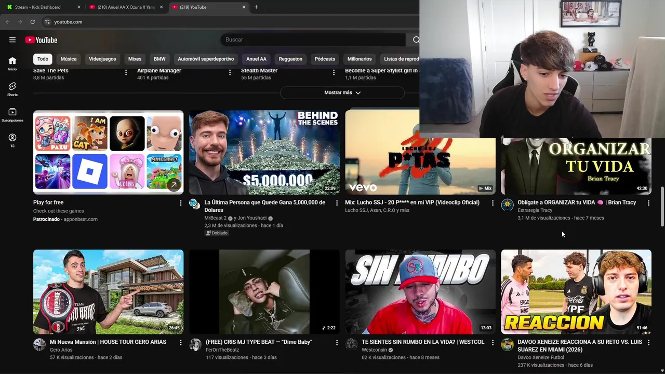665x374 pixels.
Task: Open the YouTube hamburger guide menu
Action: pos(12,40)
